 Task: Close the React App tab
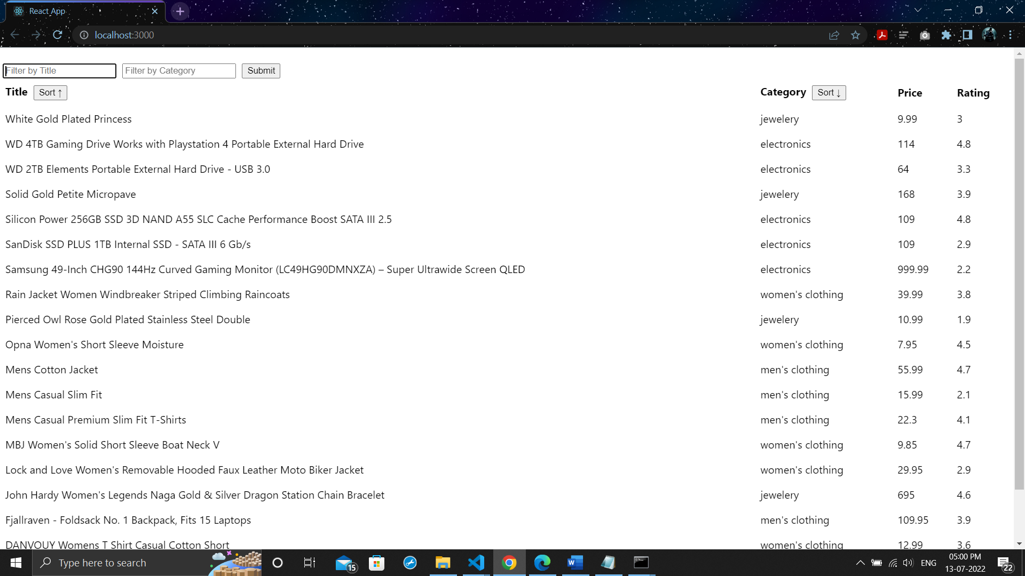tap(155, 11)
